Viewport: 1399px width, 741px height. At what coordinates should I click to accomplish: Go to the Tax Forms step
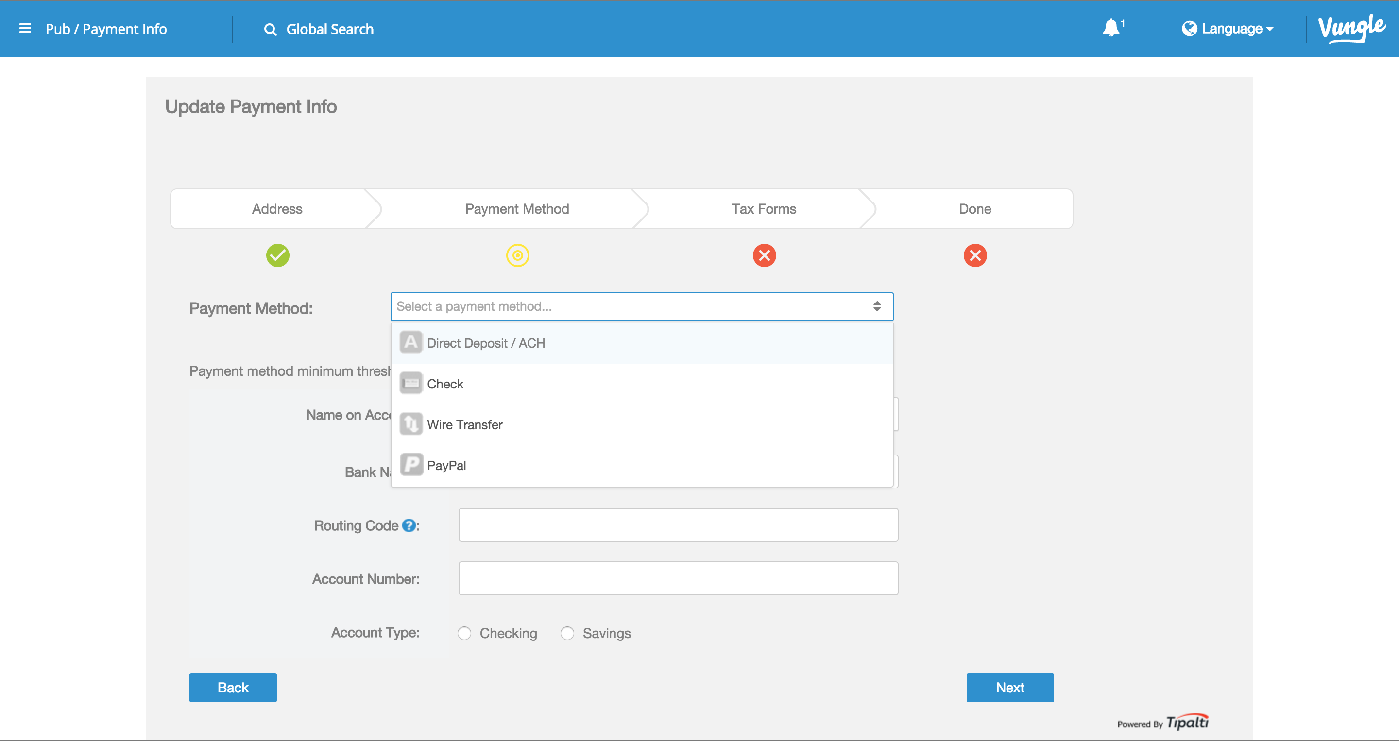[764, 209]
